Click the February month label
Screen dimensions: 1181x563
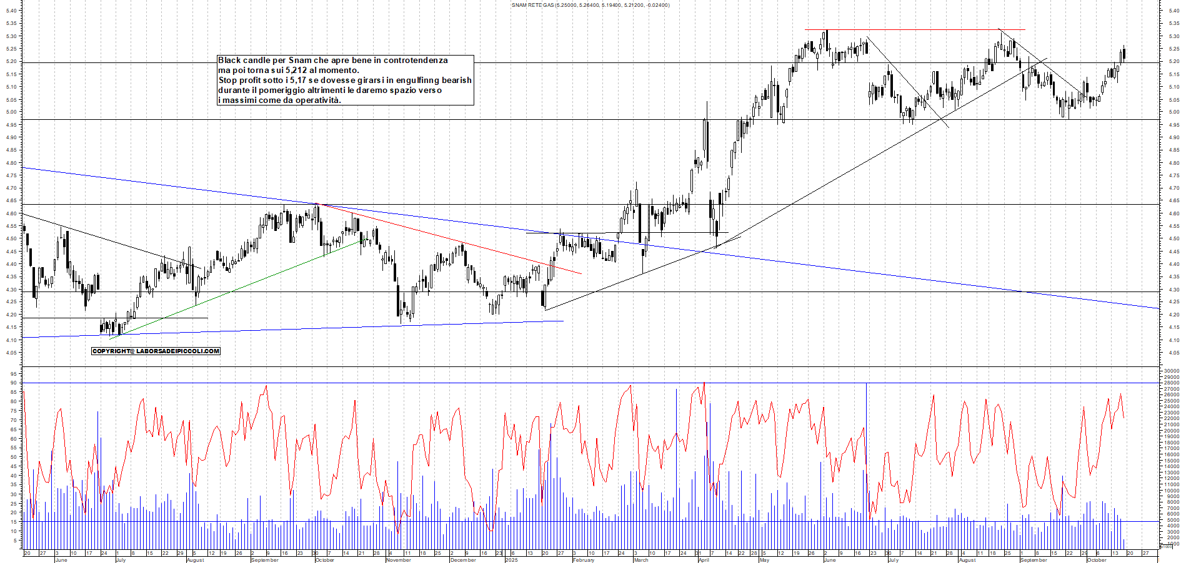point(583,560)
